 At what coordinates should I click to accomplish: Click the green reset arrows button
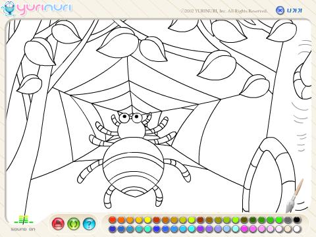[x=74, y=224]
